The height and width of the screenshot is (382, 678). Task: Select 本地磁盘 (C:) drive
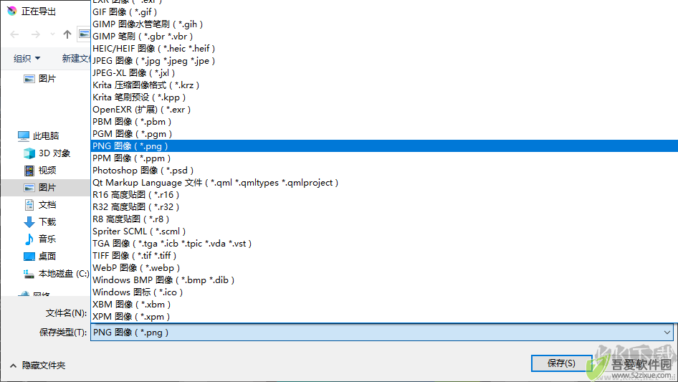(x=56, y=273)
